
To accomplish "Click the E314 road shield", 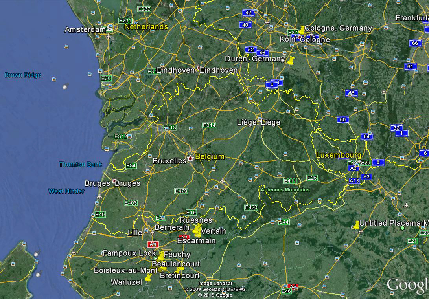I will 209,125.
